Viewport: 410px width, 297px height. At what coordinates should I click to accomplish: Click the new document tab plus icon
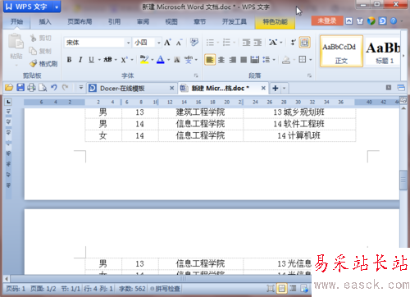276,88
